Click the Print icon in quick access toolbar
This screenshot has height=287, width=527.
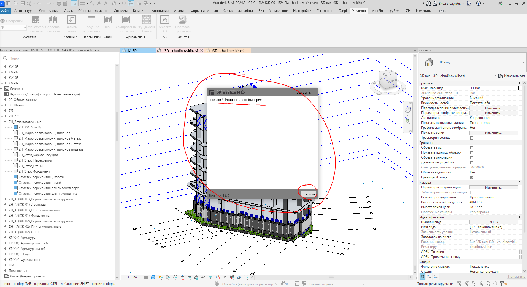click(x=59, y=3)
